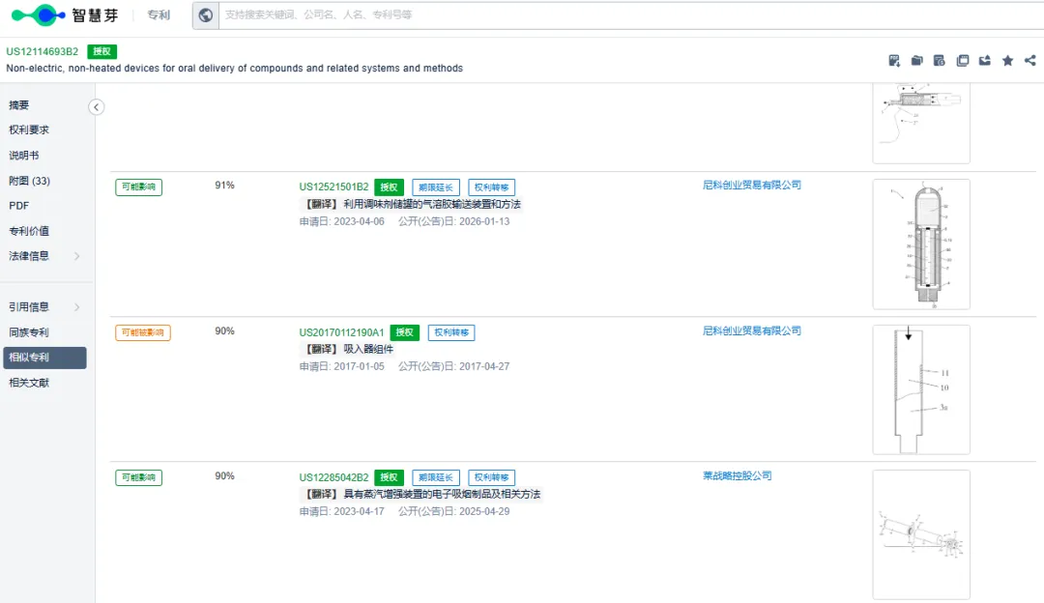Click patent number US12114693B2 in the header
This screenshot has width=1044, height=603.
tap(42, 51)
